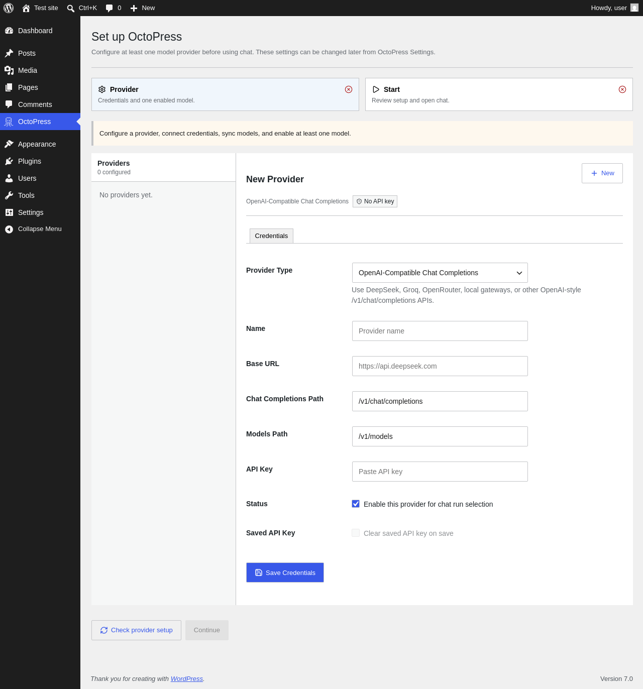Image resolution: width=643 pixels, height=689 pixels.
Task: Select OctoPress in sidebar
Action: click(40, 122)
